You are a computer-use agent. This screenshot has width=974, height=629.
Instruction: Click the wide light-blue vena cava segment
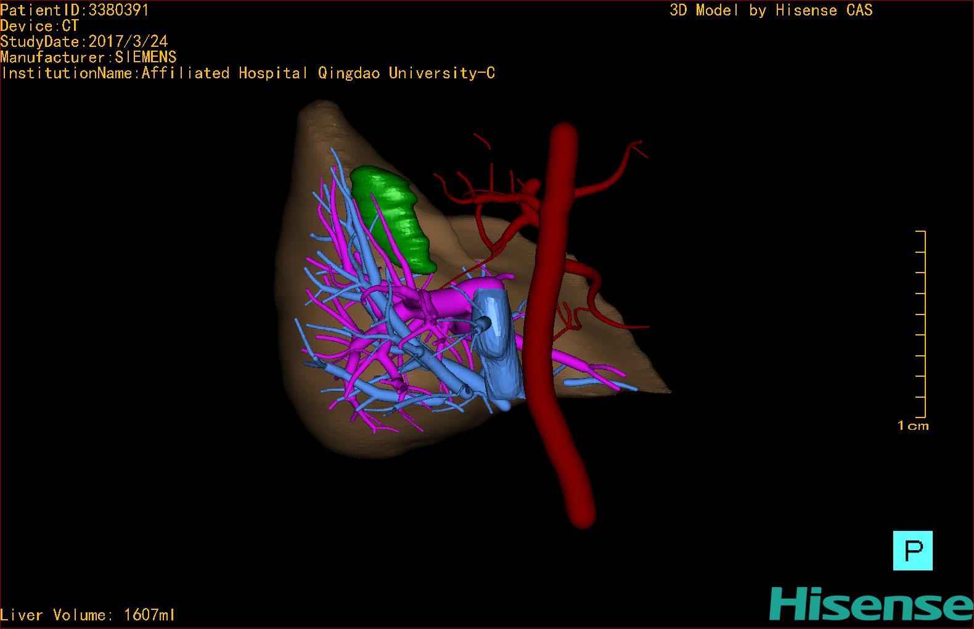pyautogui.click(x=497, y=345)
